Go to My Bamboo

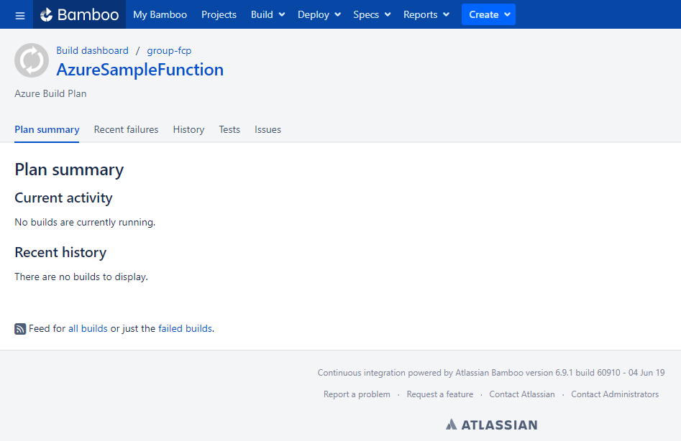160,14
